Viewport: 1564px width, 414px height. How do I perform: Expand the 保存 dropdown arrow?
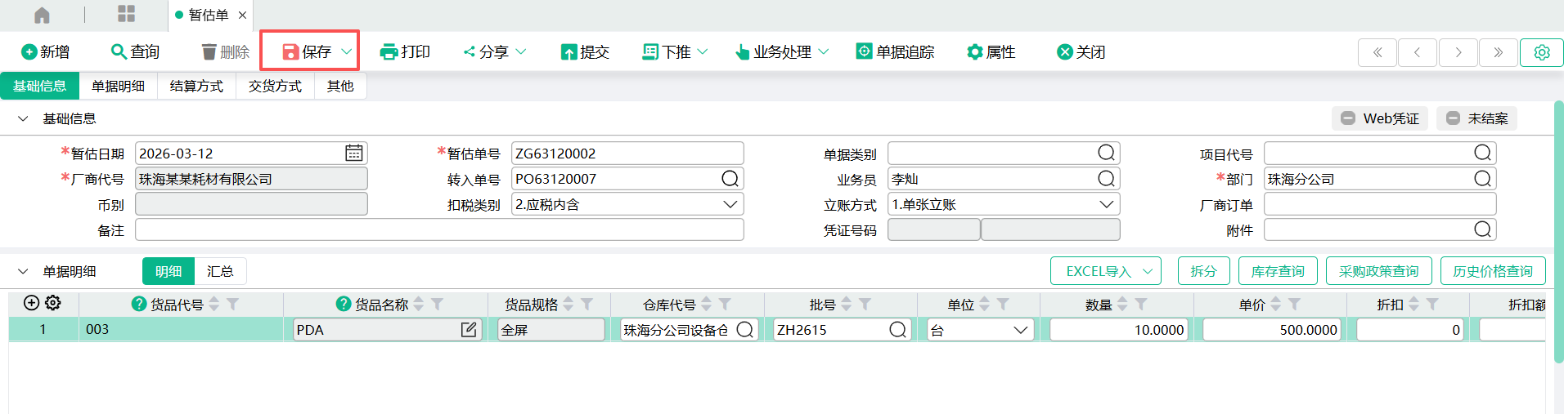pyautogui.click(x=346, y=51)
